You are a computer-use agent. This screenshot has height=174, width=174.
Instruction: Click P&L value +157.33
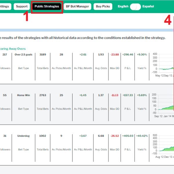(128, 95)
